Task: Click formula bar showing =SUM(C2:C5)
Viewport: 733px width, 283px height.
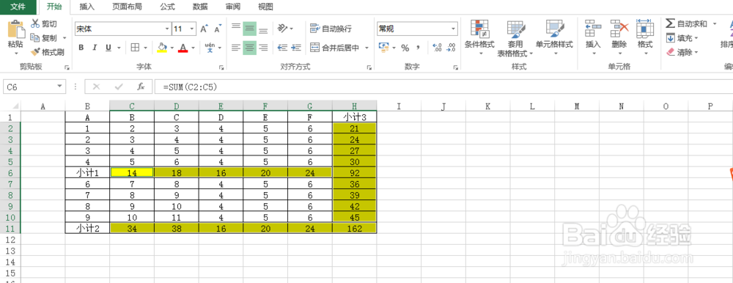Action: pyautogui.click(x=443, y=87)
